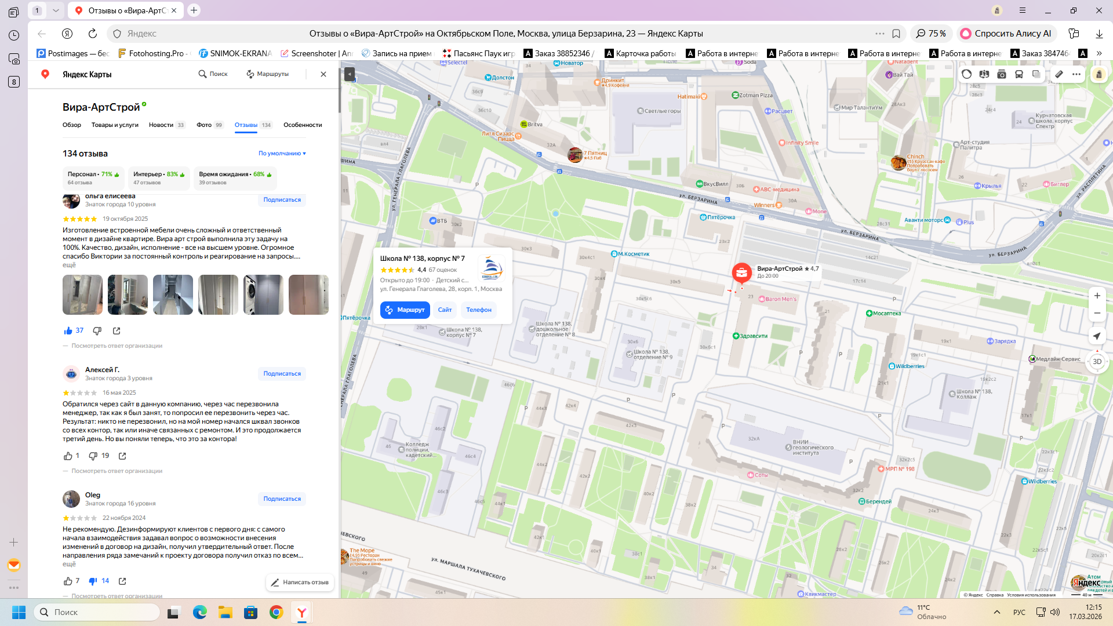Share Oleg's review
The image size is (1113, 626).
click(x=122, y=581)
